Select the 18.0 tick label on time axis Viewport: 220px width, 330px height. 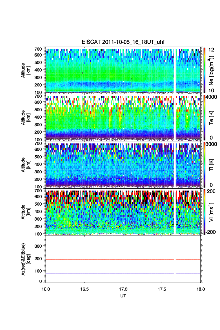[200, 289]
